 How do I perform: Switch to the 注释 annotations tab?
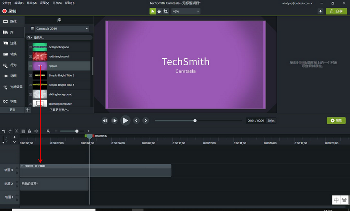12,43
